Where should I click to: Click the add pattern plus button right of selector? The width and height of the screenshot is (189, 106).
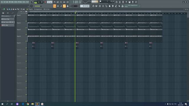[90, 6]
